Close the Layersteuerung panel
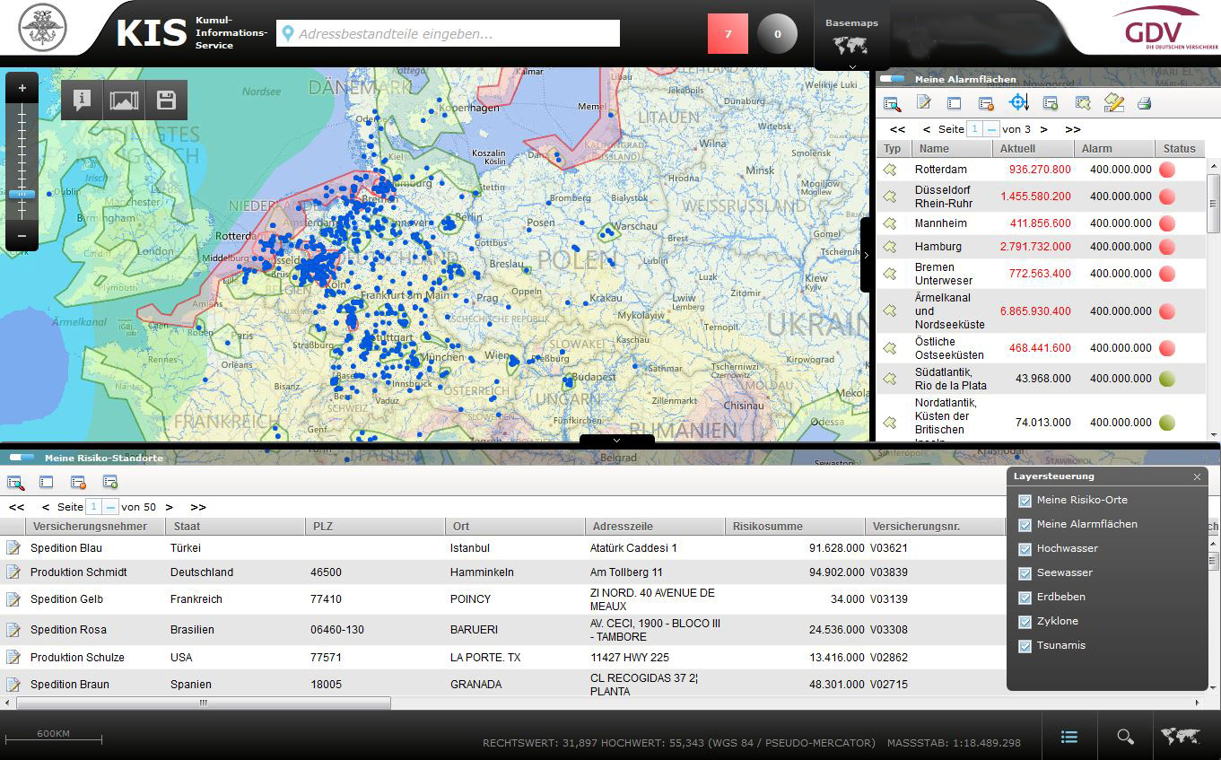 (1197, 476)
